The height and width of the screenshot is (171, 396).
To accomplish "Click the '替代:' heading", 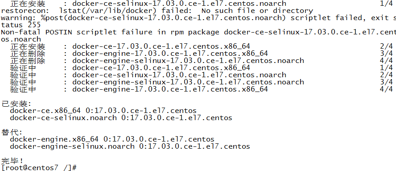I will [x=12, y=132].
